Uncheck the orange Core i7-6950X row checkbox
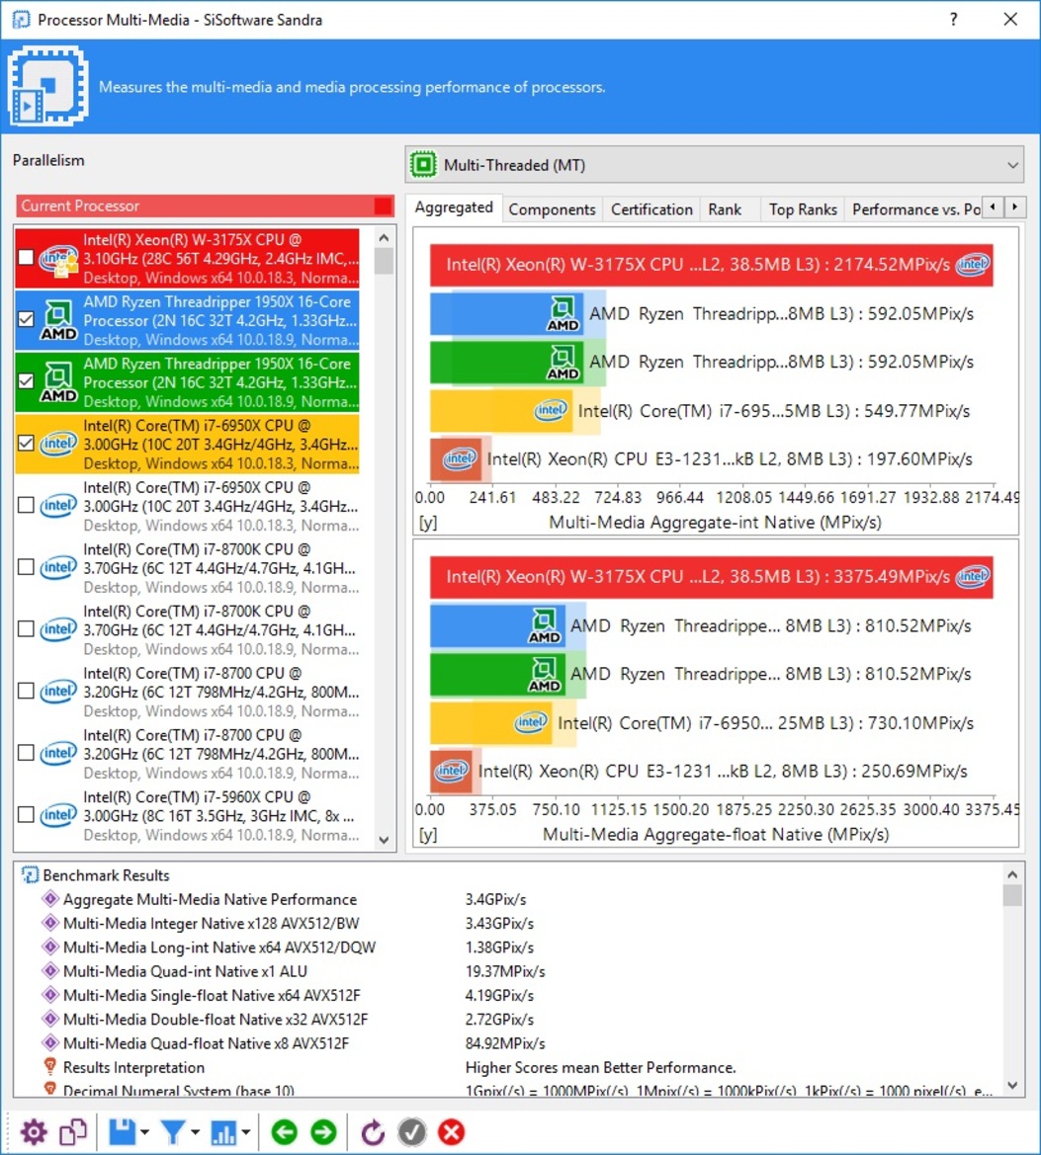Image resolution: width=1041 pixels, height=1155 pixels. [26, 443]
